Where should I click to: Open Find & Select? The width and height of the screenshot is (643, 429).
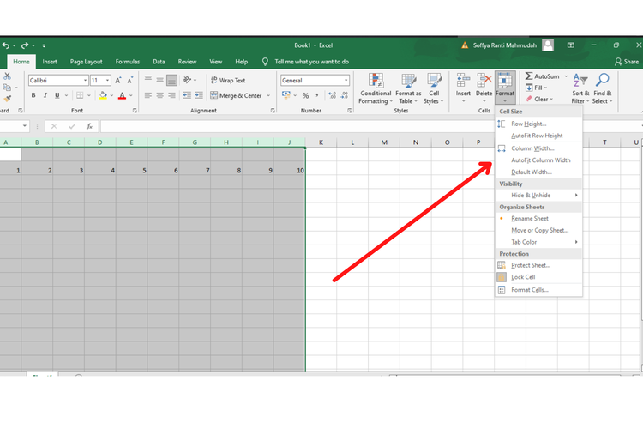[602, 88]
